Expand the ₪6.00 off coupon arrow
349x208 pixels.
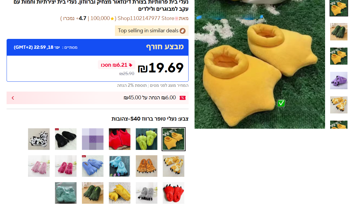13,98
